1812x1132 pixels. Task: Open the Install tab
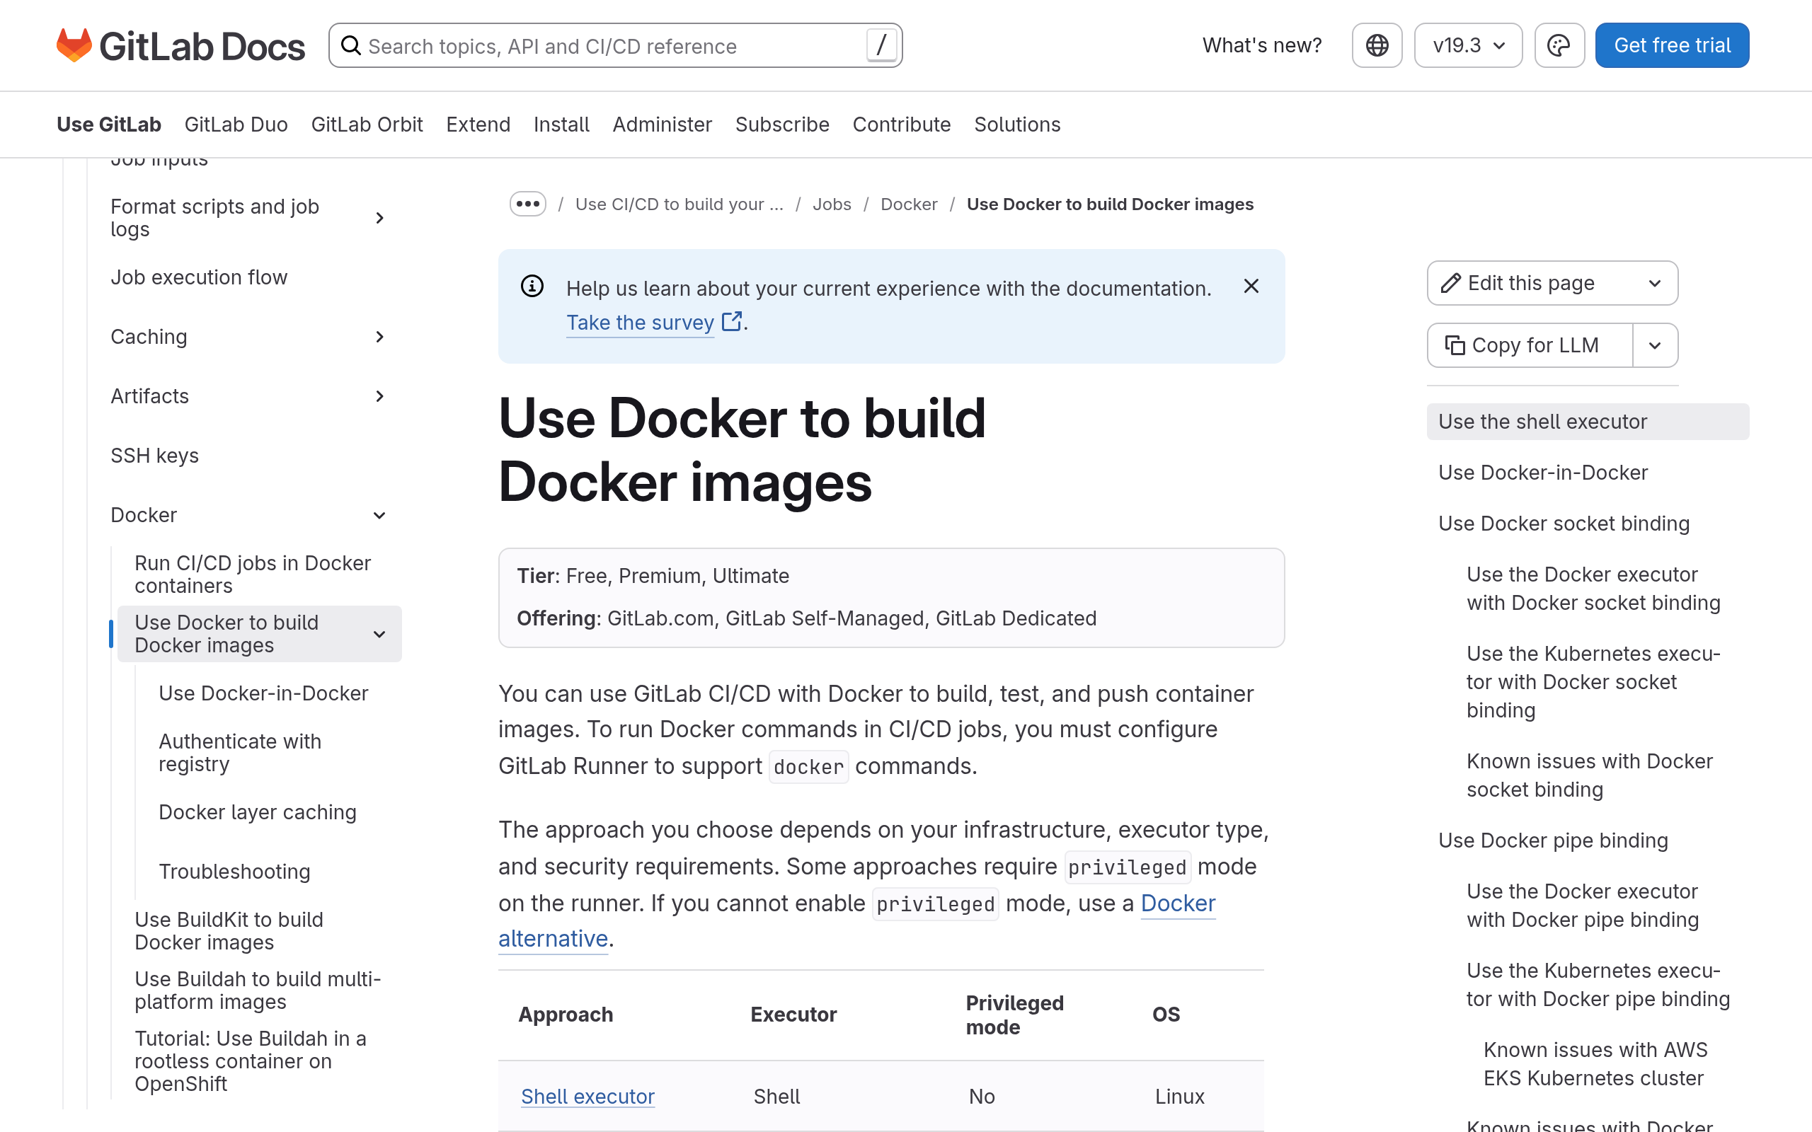[x=561, y=125]
